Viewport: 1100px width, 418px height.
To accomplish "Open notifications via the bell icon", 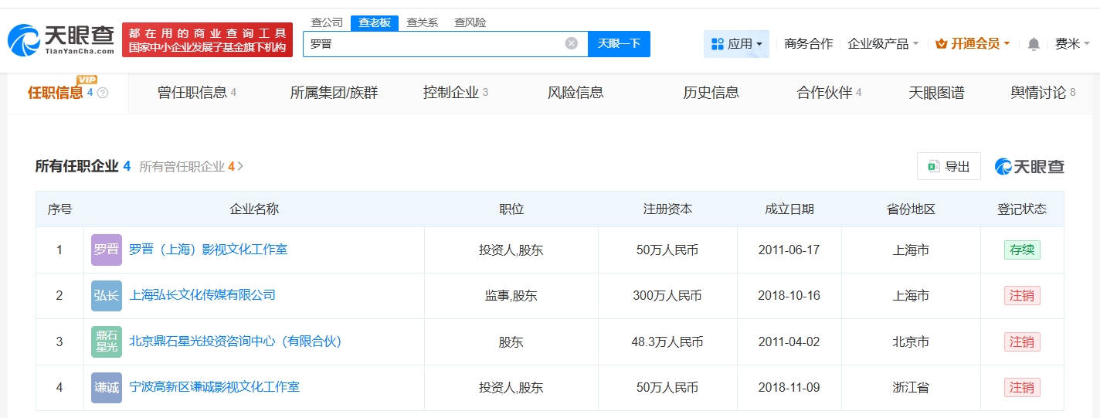I will (x=1034, y=44).
